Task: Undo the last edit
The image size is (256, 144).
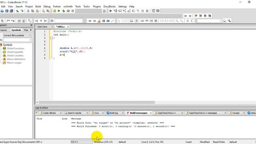Action: (18, 11)
